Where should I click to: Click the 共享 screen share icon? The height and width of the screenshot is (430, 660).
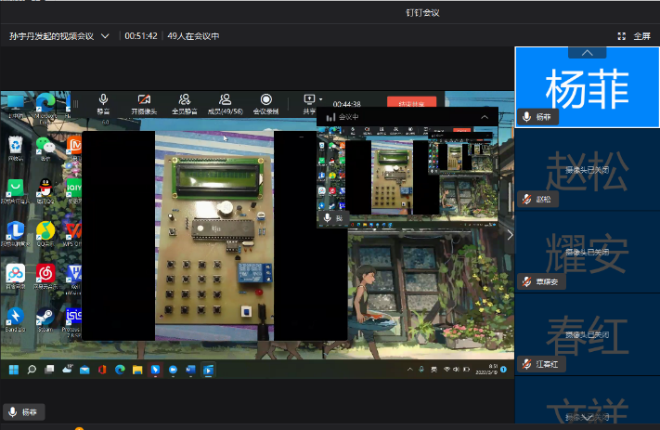[x=309, y=100]
